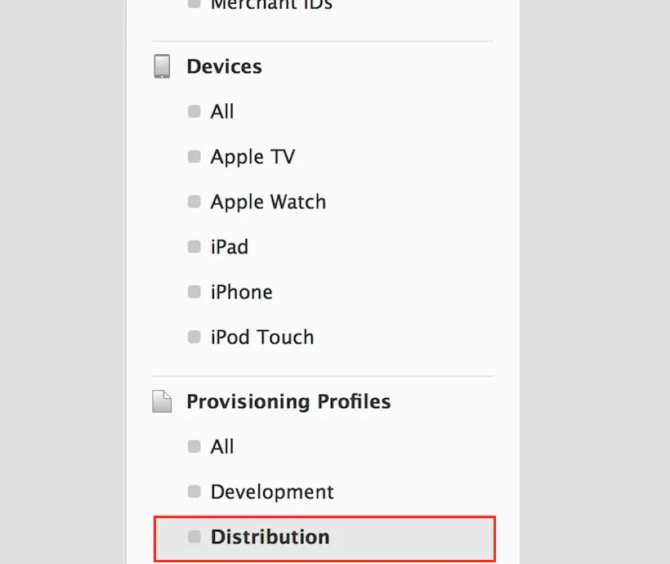The width and height of the screenshot is (670, 564).
Task: Open the Provisioning Profiles section header
Action: pyautogui.click(x=289, y=401)
